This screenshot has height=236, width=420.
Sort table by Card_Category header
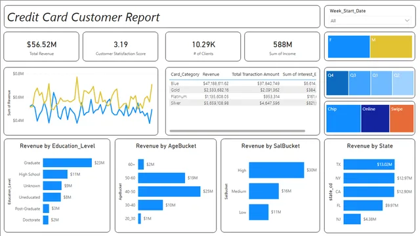pos(185,74)
